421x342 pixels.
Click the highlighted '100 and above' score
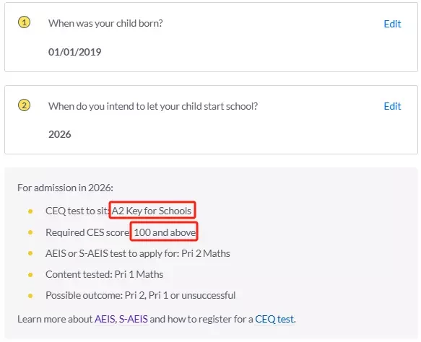(x=165, y=232)
